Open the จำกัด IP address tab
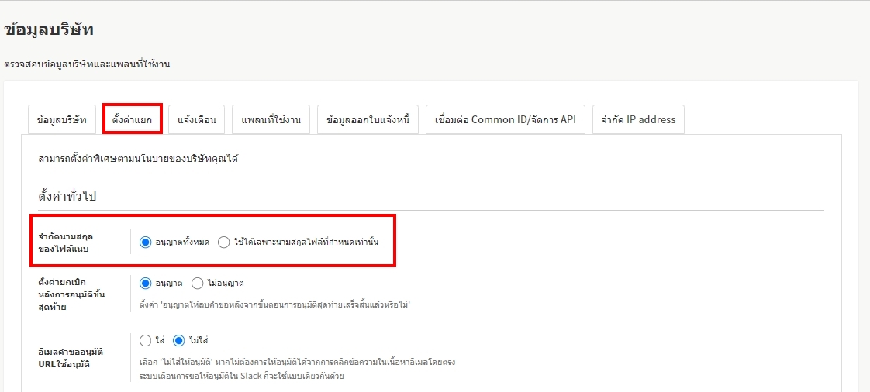 [x=638, y=120]
